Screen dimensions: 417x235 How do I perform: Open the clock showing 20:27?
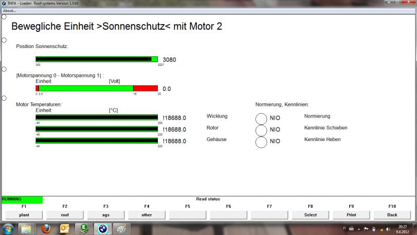(402, 229)
